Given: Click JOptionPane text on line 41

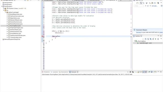Looking at the screenshot, I should [56, 36].
